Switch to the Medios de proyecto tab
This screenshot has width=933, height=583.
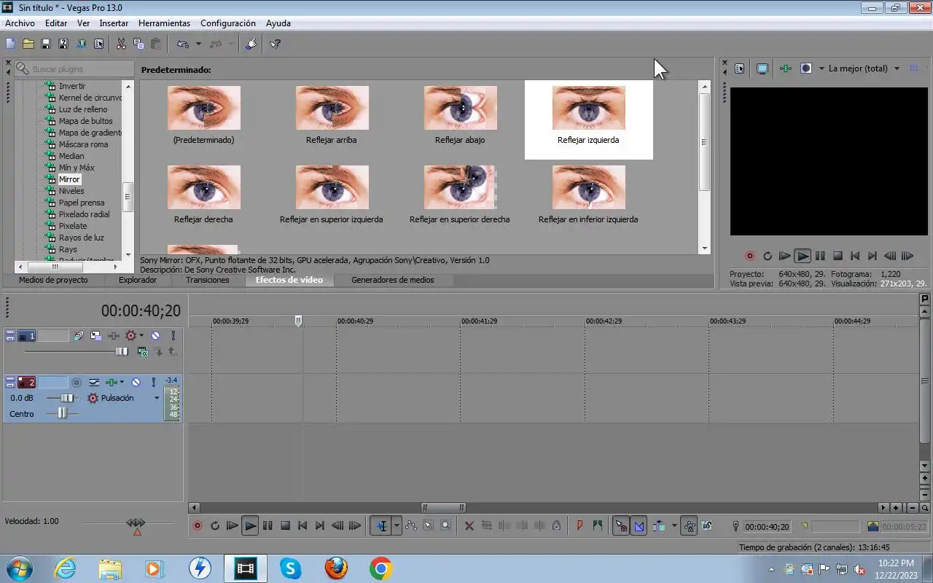coord(53,280)
